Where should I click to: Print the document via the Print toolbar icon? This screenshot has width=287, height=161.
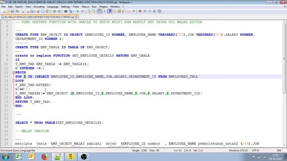(32, 11)
